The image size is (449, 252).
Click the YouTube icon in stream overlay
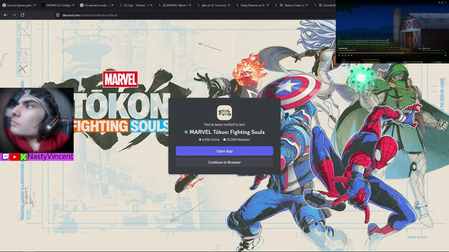click(14, 157)
